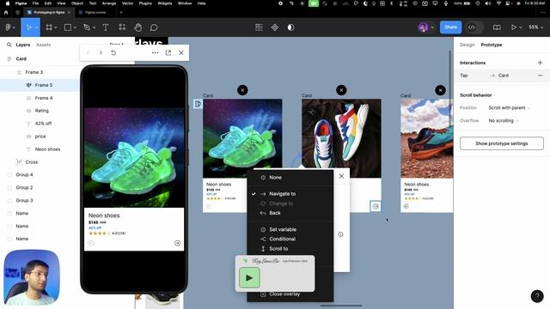Image resolution: width=550 pixels, height=309 pixels.
Task: Close the inline preview window
Action: point(181,52)
